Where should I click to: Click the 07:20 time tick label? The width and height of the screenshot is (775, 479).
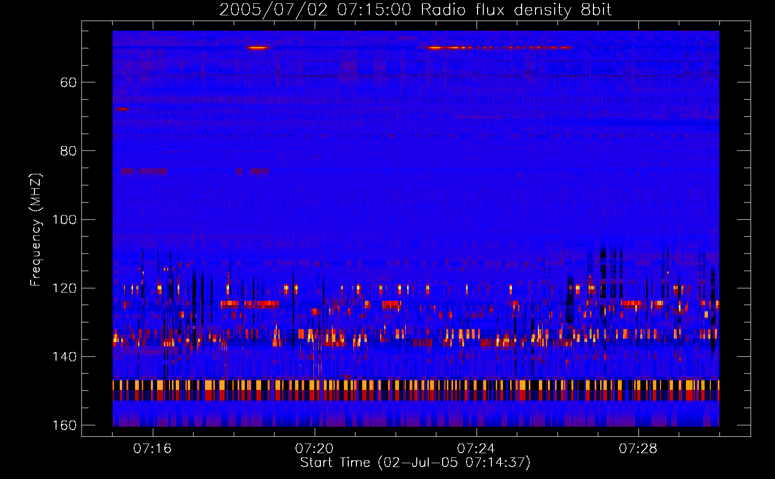(x=314, y=449)
